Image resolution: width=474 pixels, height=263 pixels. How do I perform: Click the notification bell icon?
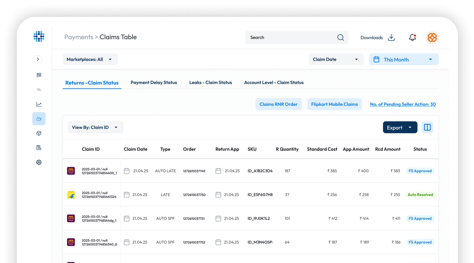point(412,38)
